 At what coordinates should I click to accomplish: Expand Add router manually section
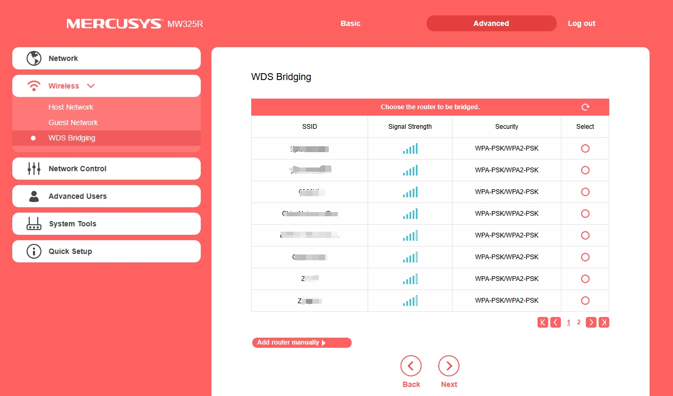(302, 343)
